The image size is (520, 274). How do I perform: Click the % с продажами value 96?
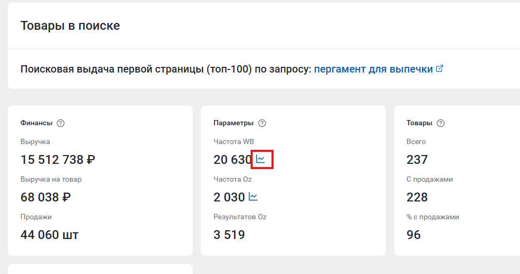coord(413,234)
